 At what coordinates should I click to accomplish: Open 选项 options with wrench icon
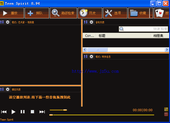click(x=115, y=13)
